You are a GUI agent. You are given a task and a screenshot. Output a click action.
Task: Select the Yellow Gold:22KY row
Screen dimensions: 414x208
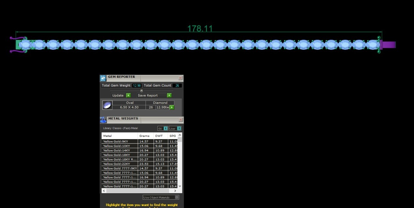[x=120, y=164]
